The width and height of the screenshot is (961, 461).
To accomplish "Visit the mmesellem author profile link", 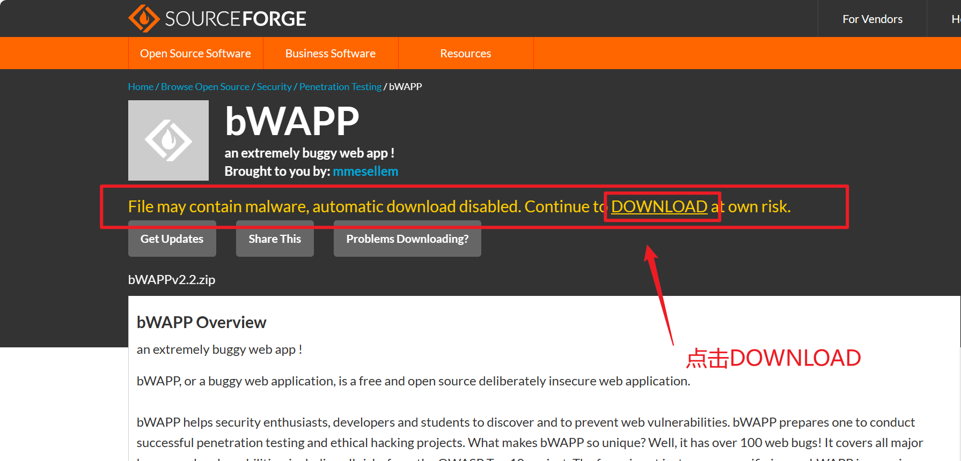I will click(x=365, y=172).
